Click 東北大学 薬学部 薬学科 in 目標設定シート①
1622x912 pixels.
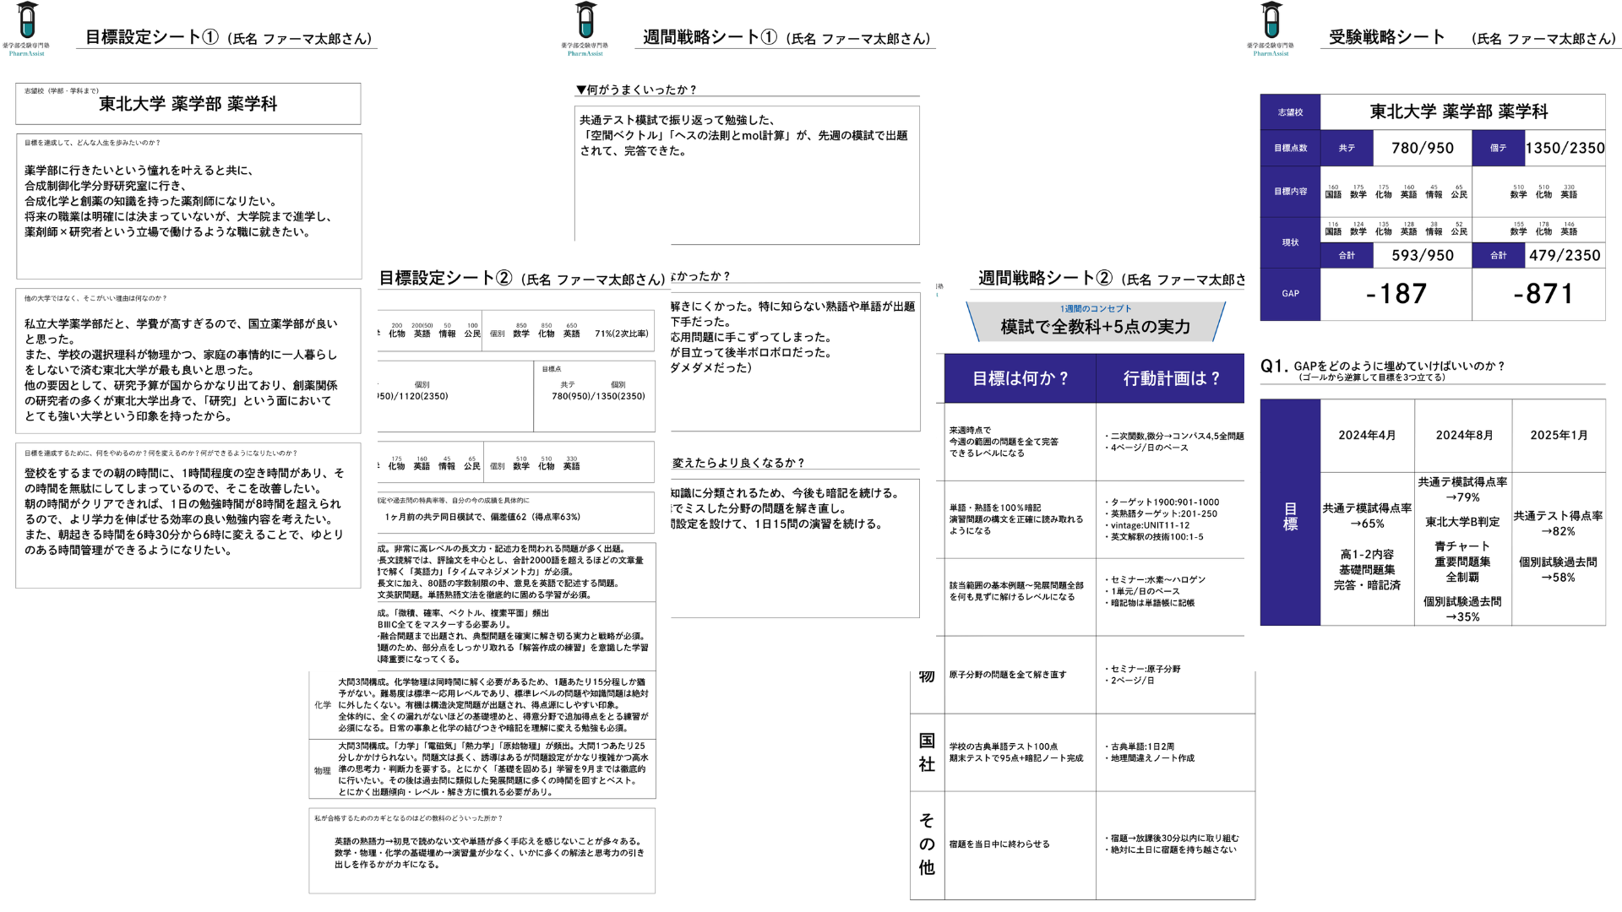pyautogui.click(x=188, y=104)
